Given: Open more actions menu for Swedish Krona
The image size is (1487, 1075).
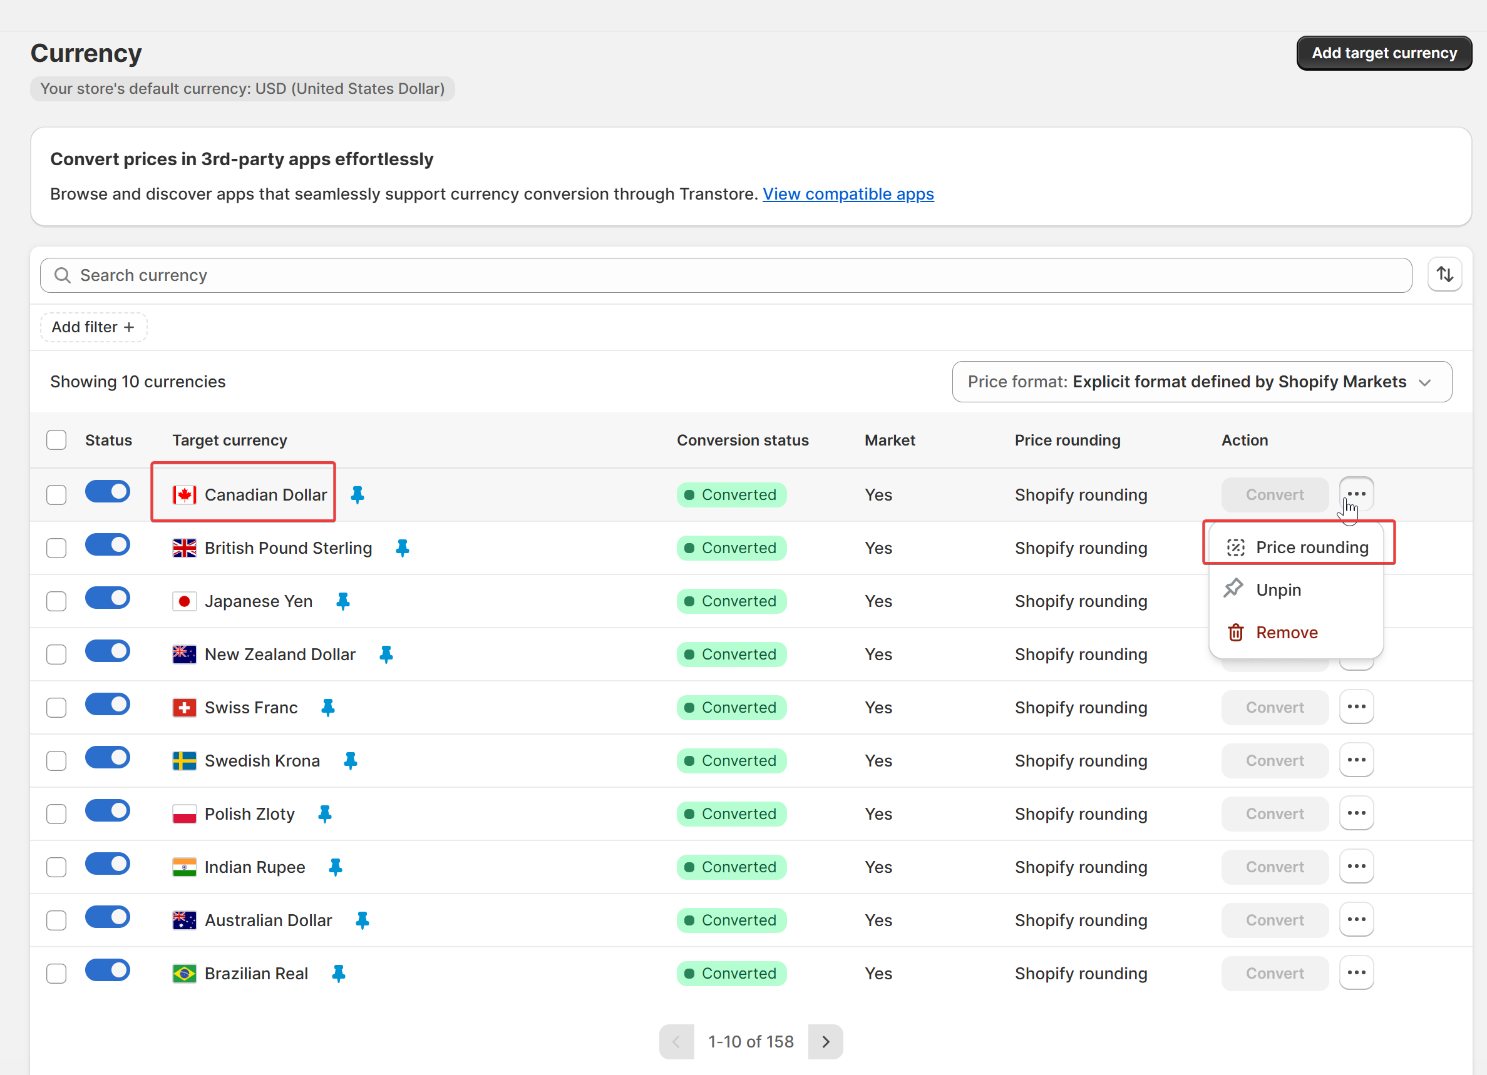Looking at the screenshot, I should (x=1356, y=760).
